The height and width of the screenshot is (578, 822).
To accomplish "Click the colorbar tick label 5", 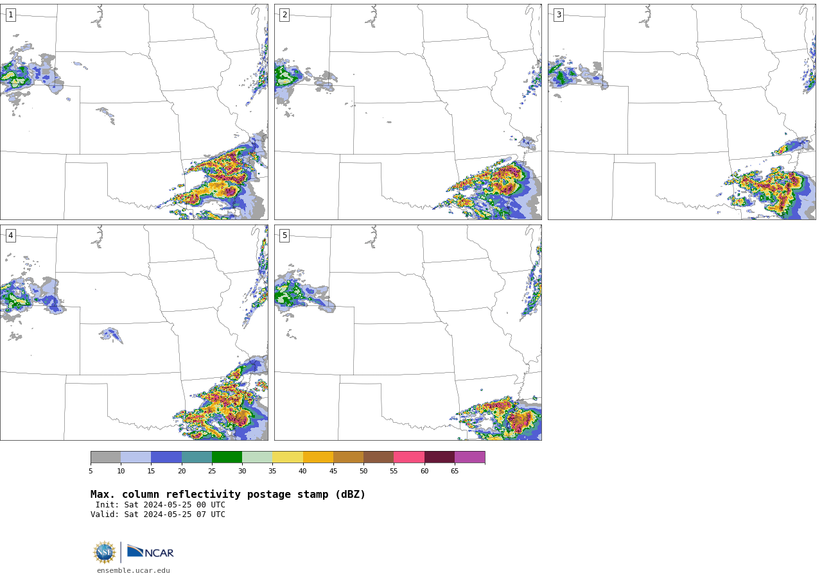I will pyautogui.click(x=91, y=472).
